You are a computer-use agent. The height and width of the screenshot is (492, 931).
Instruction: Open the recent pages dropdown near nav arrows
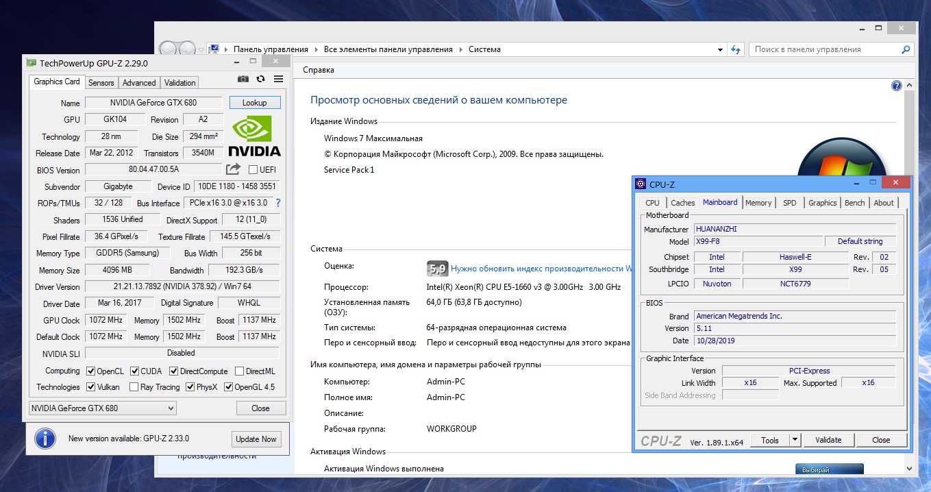coord(201,49)
